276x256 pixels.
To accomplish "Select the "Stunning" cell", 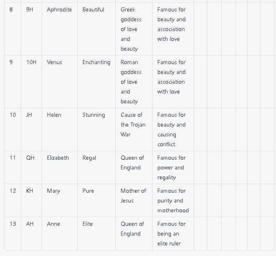I will 94,115.
